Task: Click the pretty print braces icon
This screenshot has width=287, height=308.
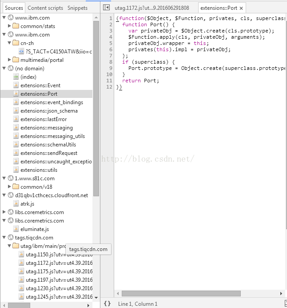Action: 107,304
